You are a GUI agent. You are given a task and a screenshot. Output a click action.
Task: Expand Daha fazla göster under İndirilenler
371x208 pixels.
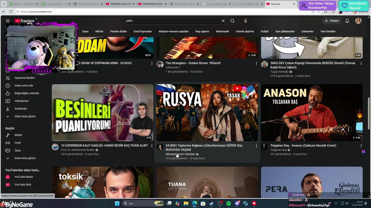pyautogui.click(x=25, y=116)
